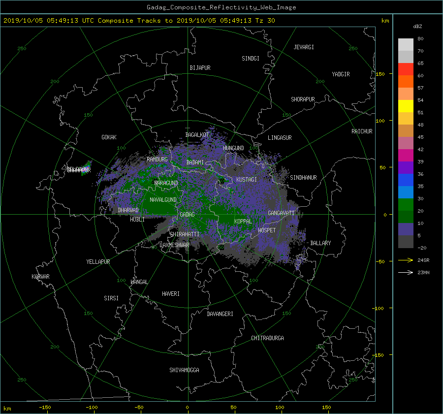
Task: Click the 0 tick on bottom axis
Action: 187,407
